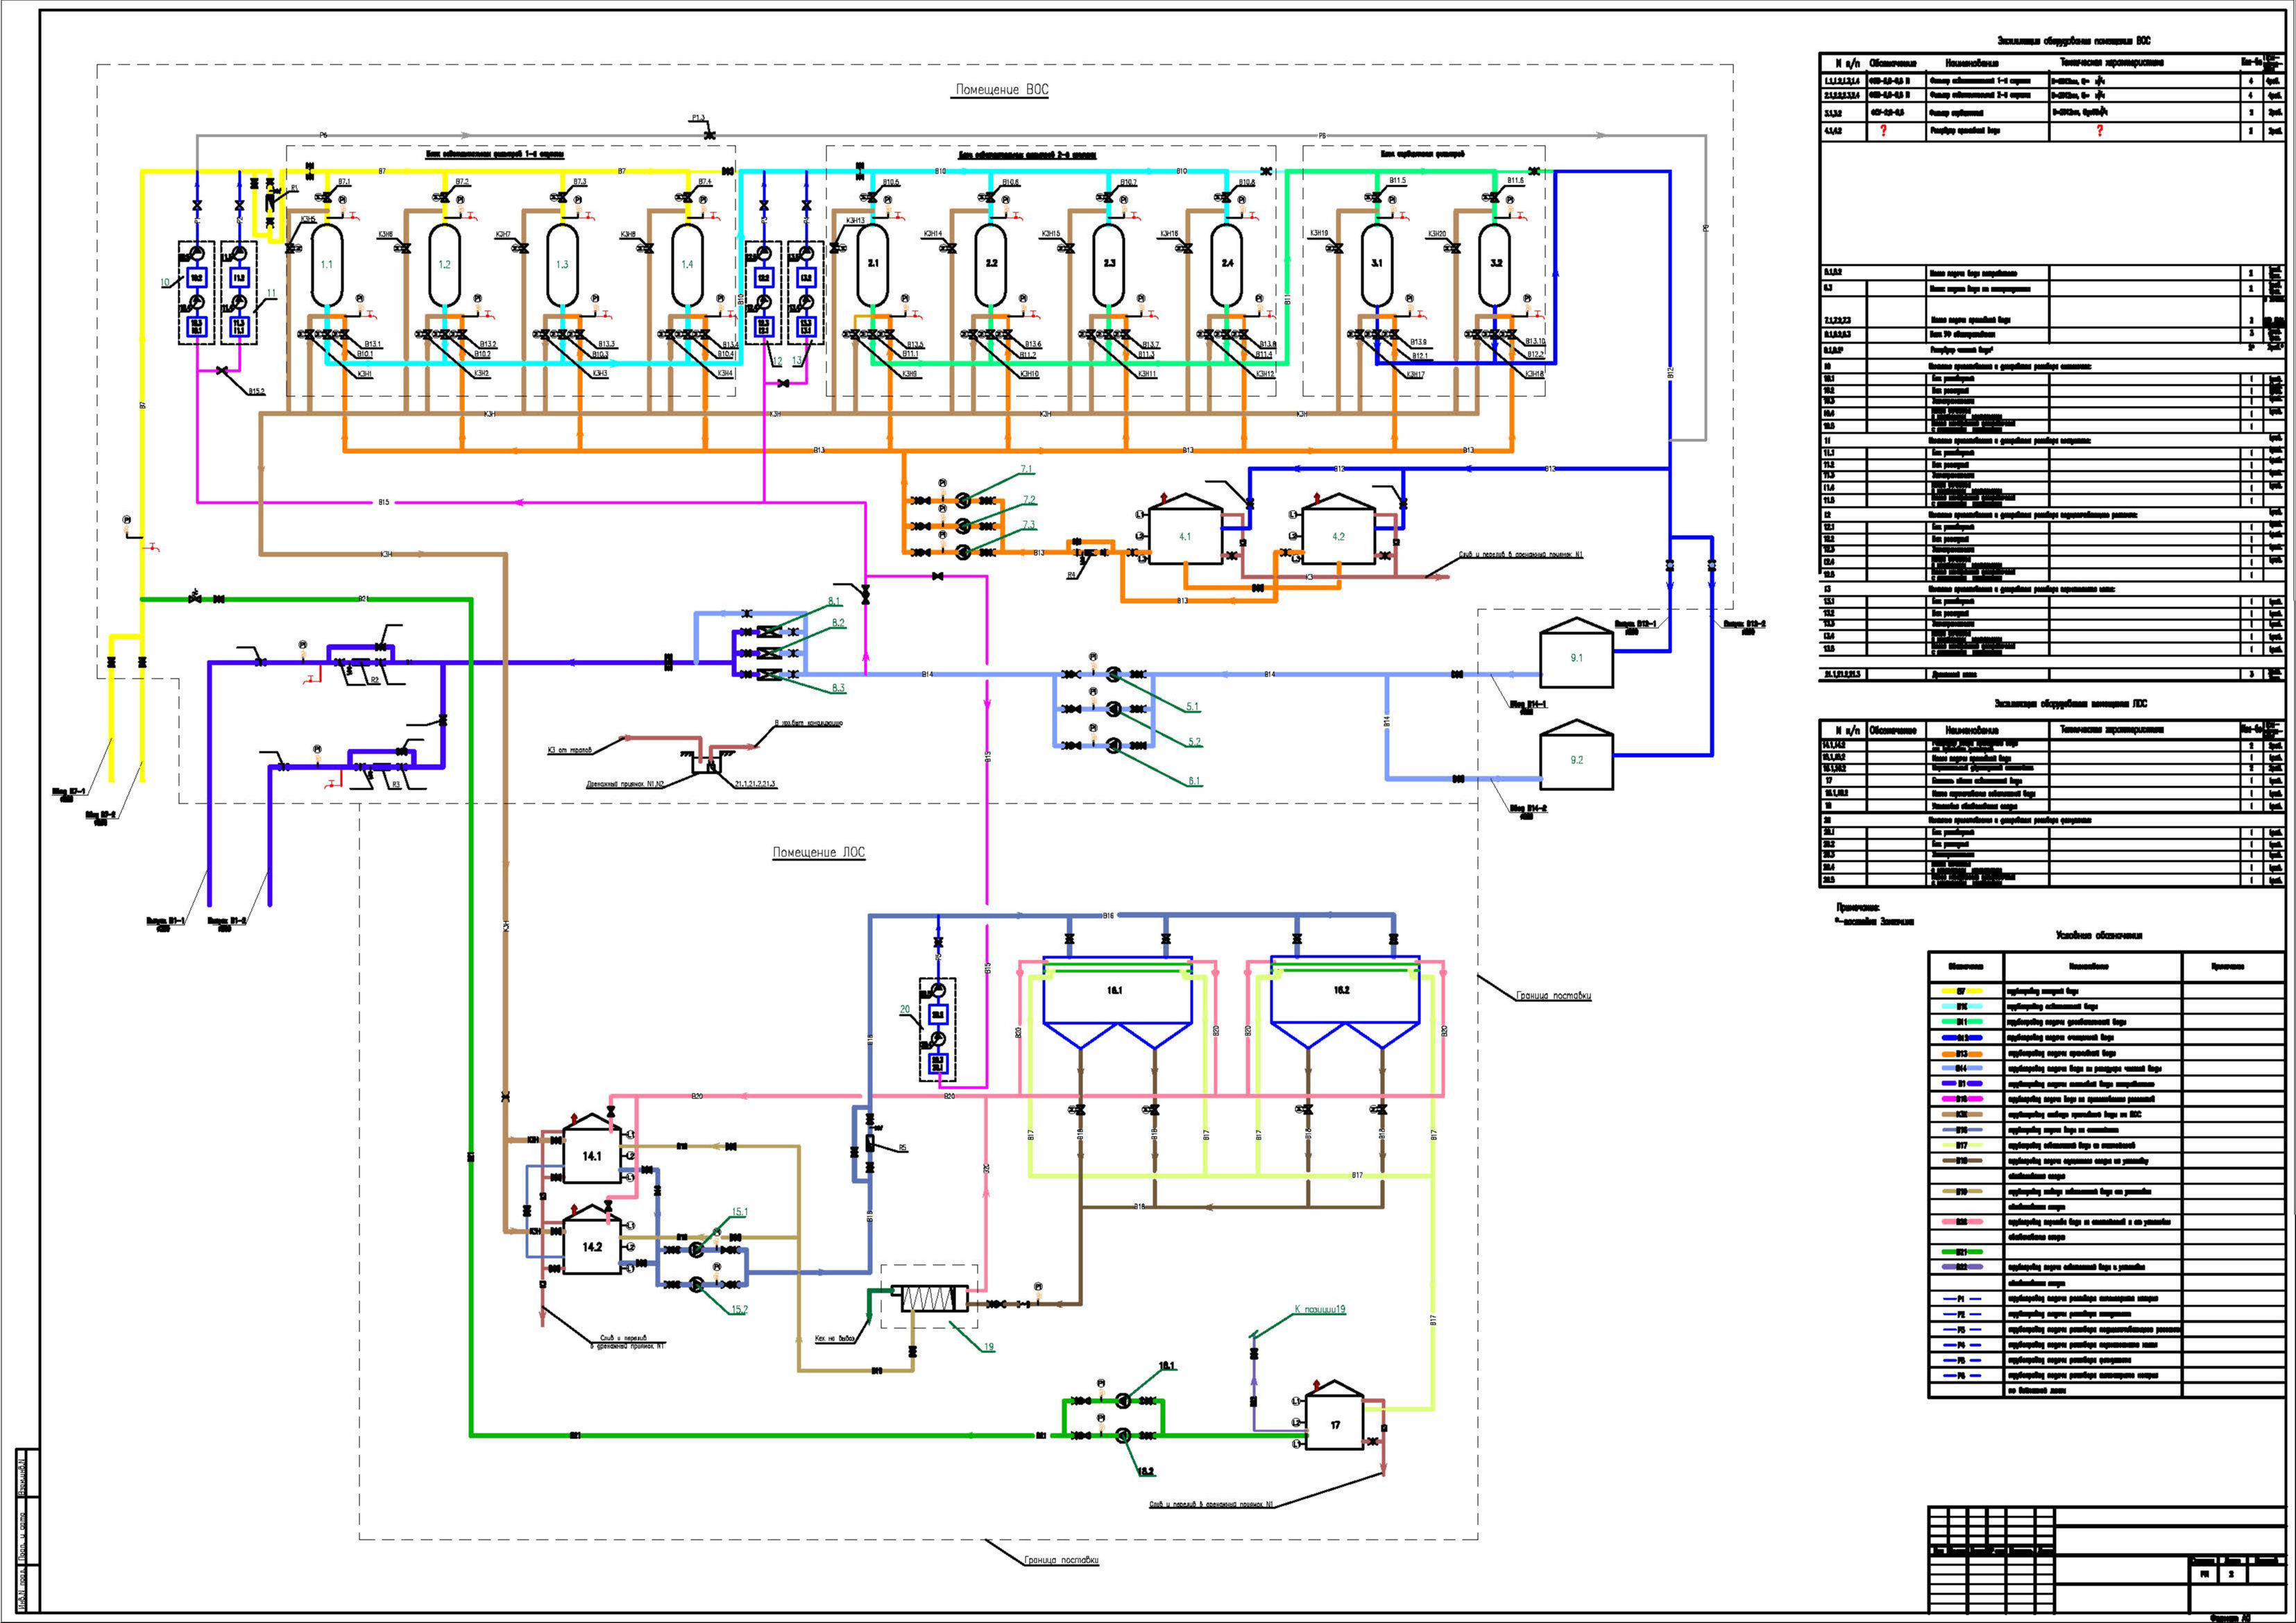Viewport: 2296px width, 1623px height.
Task: Click valve label 'В13.1'
Action: (x=373, y=344)
